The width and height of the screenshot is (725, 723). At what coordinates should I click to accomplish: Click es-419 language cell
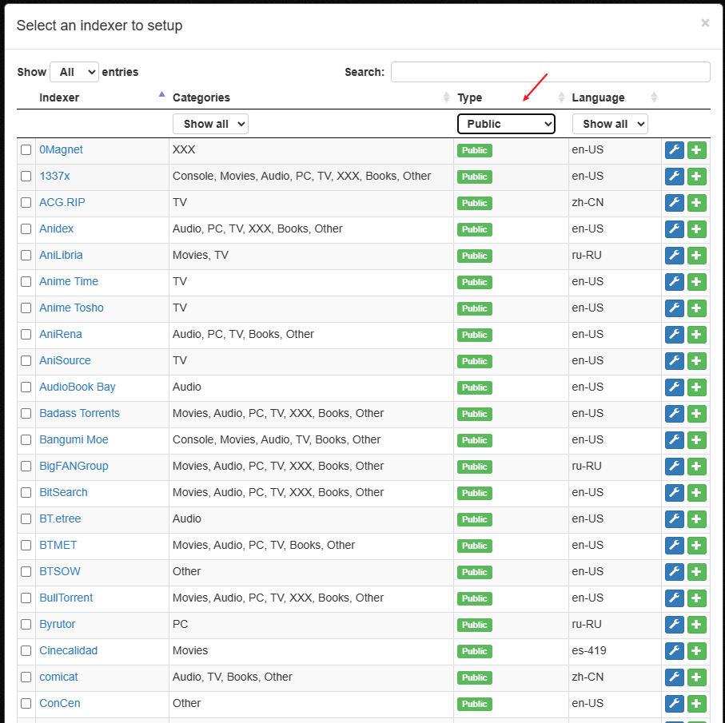coord(589,650)
